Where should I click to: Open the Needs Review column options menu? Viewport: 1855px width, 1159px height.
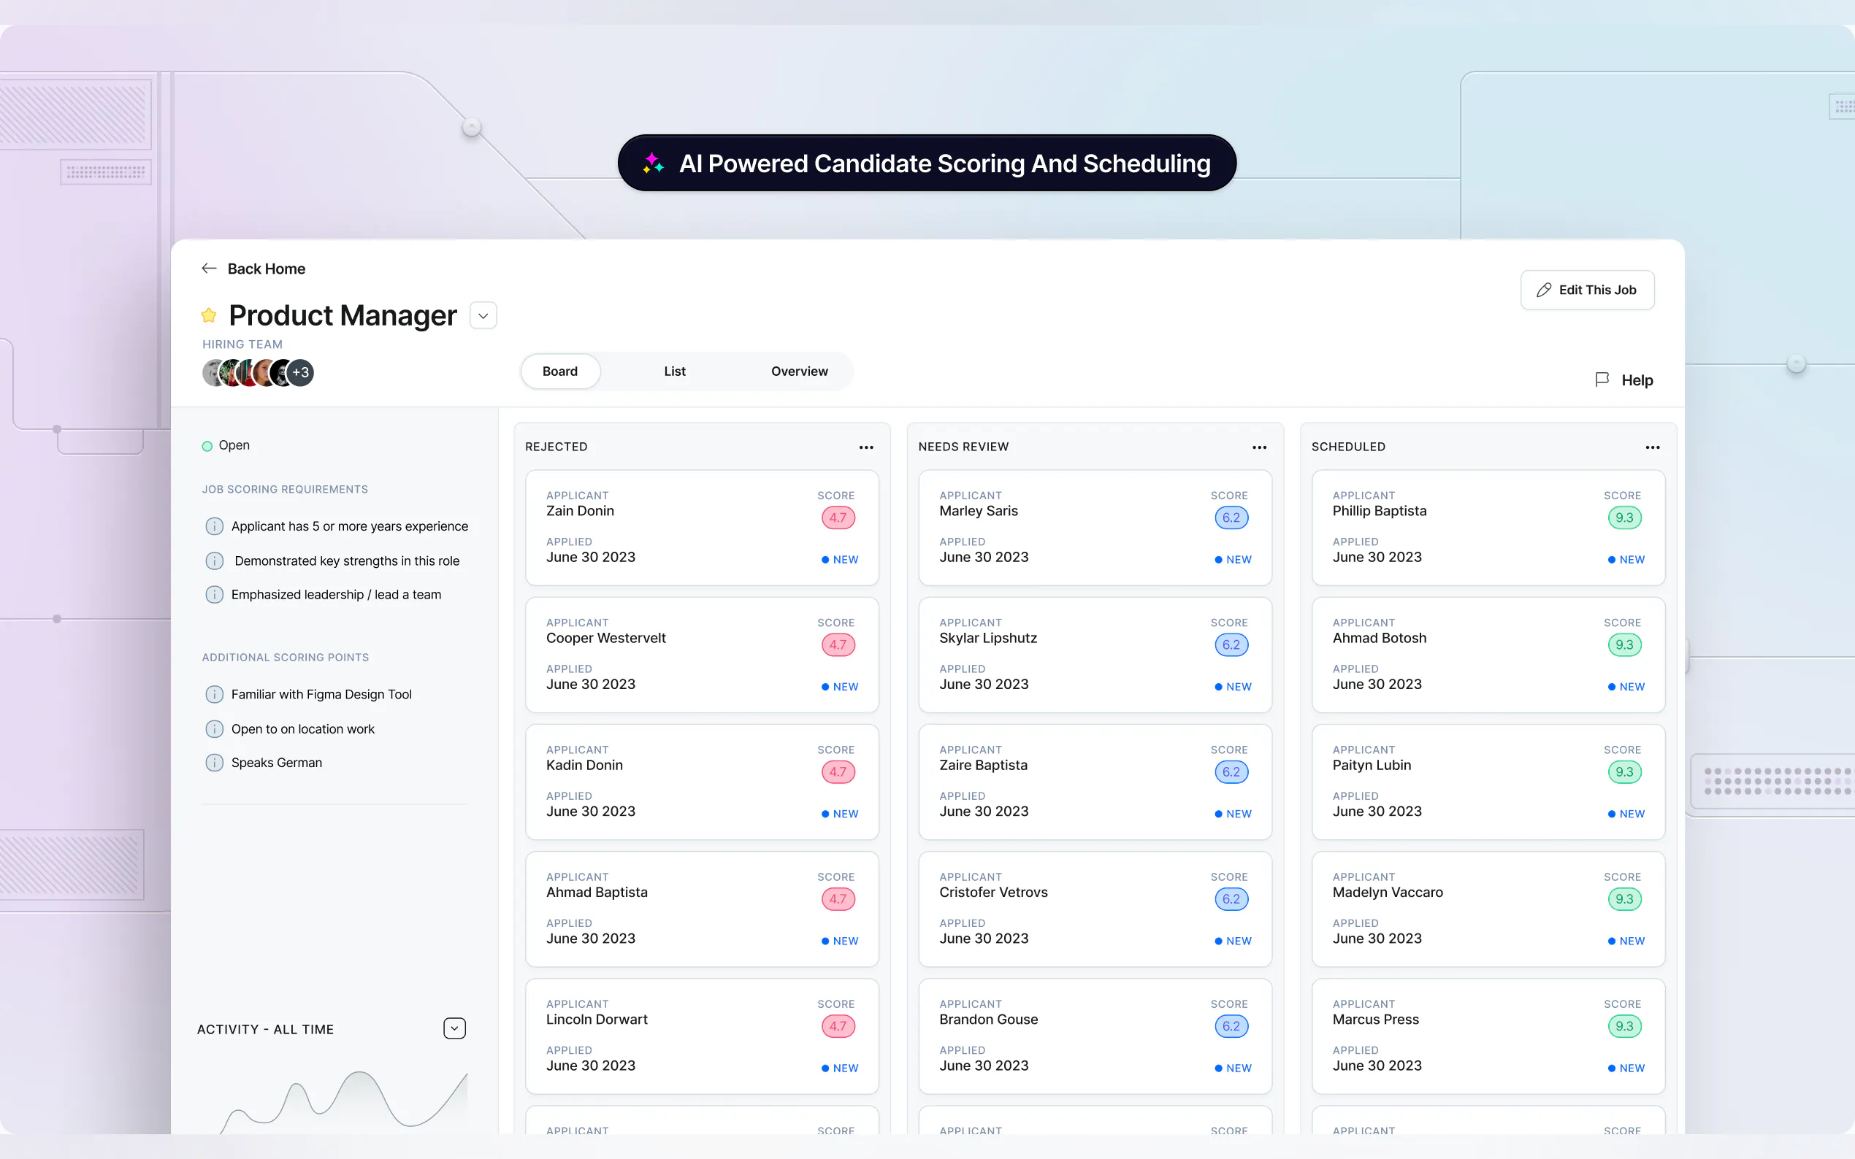tap(1259, 447)
